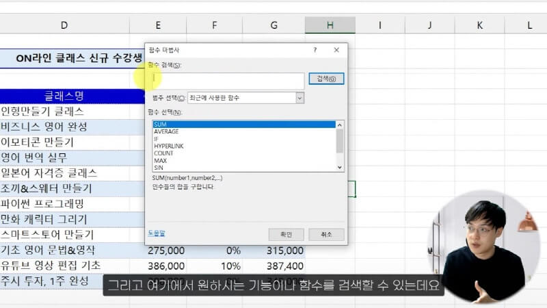Select column D header
Viewport: 547px width, 308px height.
click(64, 25)
